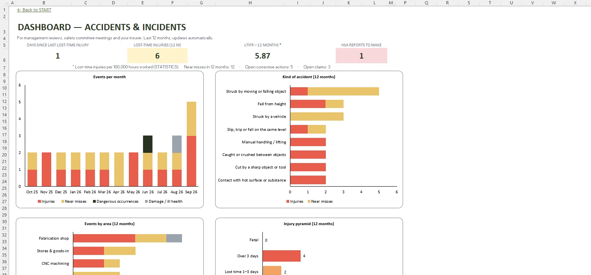Select the Cut by a sharp object bar
Screen dimensions: 591x275
point(308,167)
